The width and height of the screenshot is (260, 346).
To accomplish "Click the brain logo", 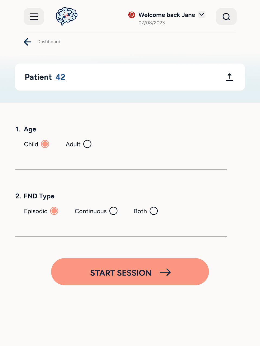I will [x=66, y=16].
